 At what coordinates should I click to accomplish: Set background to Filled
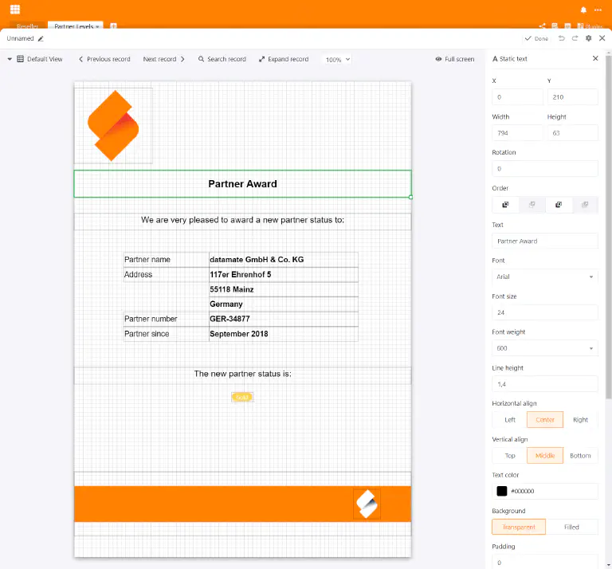[572, 528]
